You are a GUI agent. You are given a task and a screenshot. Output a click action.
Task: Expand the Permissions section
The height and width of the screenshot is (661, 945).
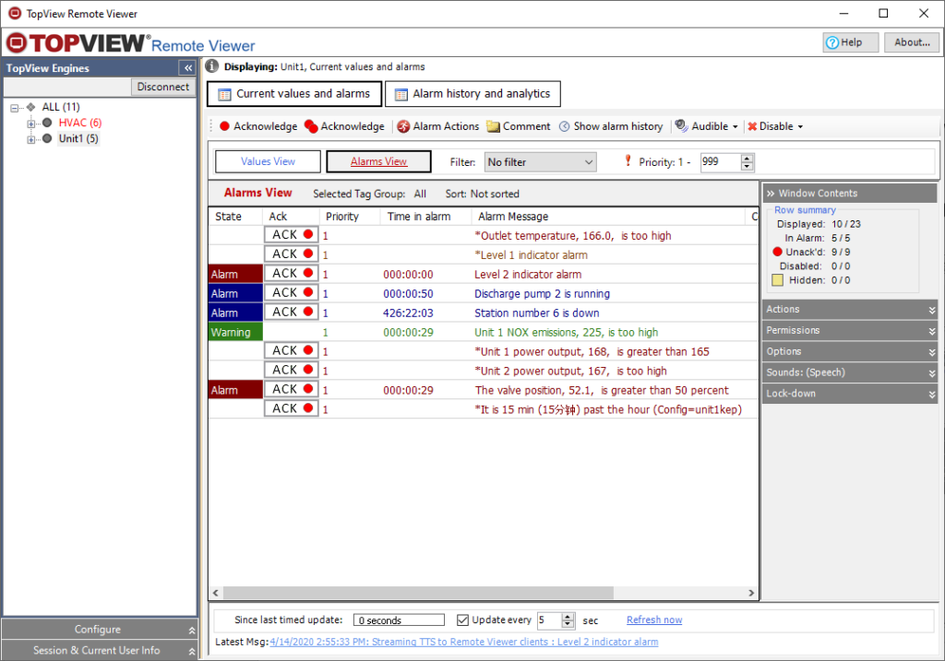(x=849, y=330)
